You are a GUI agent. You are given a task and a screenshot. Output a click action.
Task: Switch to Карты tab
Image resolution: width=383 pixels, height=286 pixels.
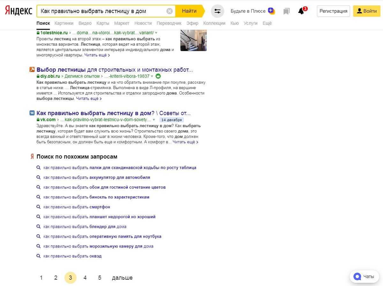(103, 23)
